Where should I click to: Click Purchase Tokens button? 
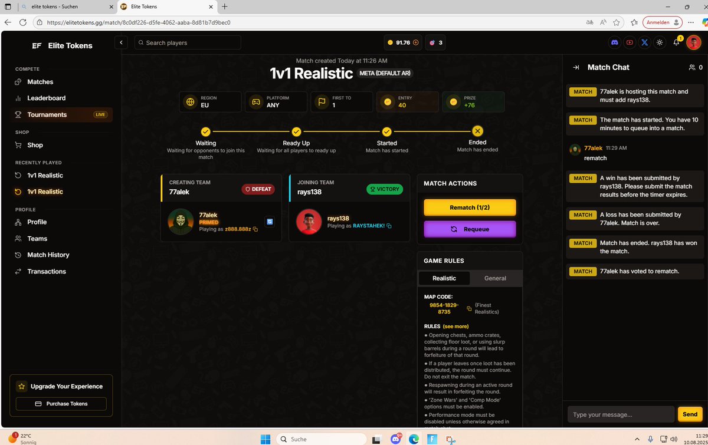click(x=61, y=404)
